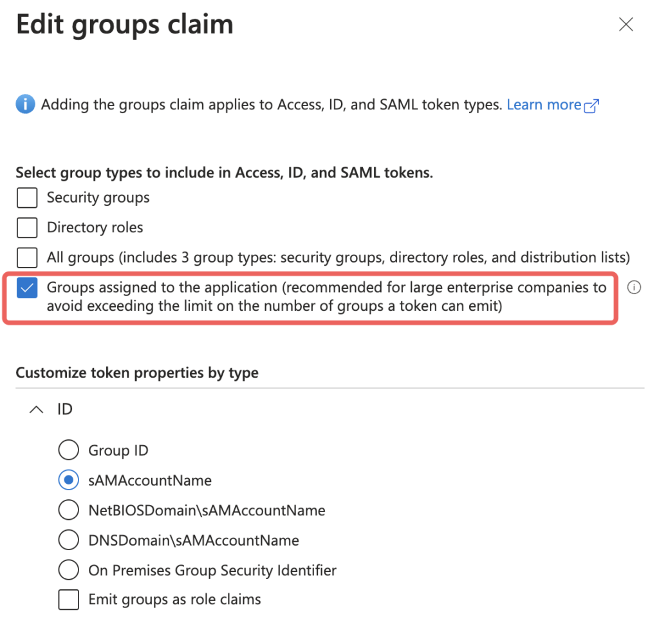Enable Emit groups as role claims

[x=68, y=600]
